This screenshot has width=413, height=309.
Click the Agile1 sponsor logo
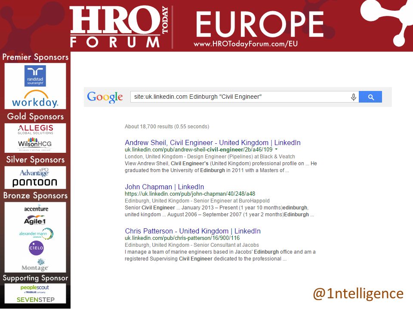tap(35, 221)
